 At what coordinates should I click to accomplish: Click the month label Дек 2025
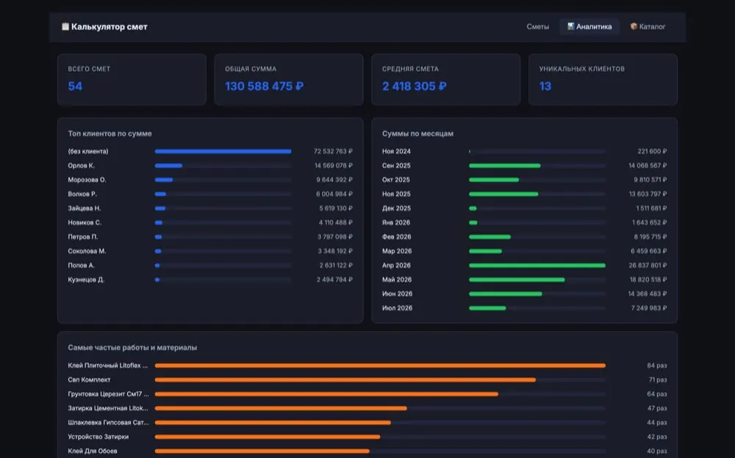point(396,208)
